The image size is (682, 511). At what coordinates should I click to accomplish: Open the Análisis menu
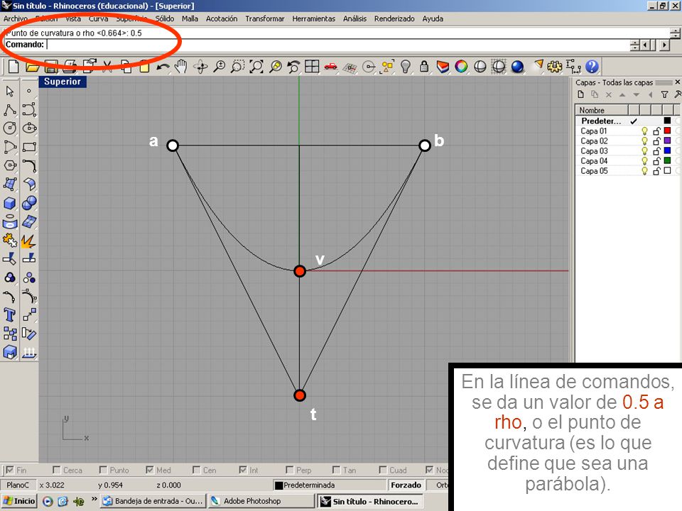point(355,18)
